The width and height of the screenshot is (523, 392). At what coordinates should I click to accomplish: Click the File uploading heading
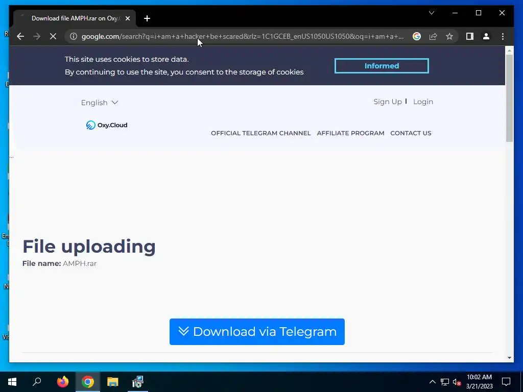[x=89, y=247]
